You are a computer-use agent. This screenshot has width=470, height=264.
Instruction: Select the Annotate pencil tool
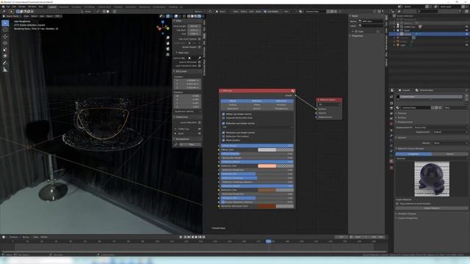click(5, 63)
